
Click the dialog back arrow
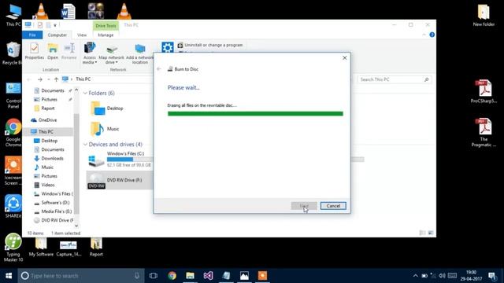pos(159,69)
